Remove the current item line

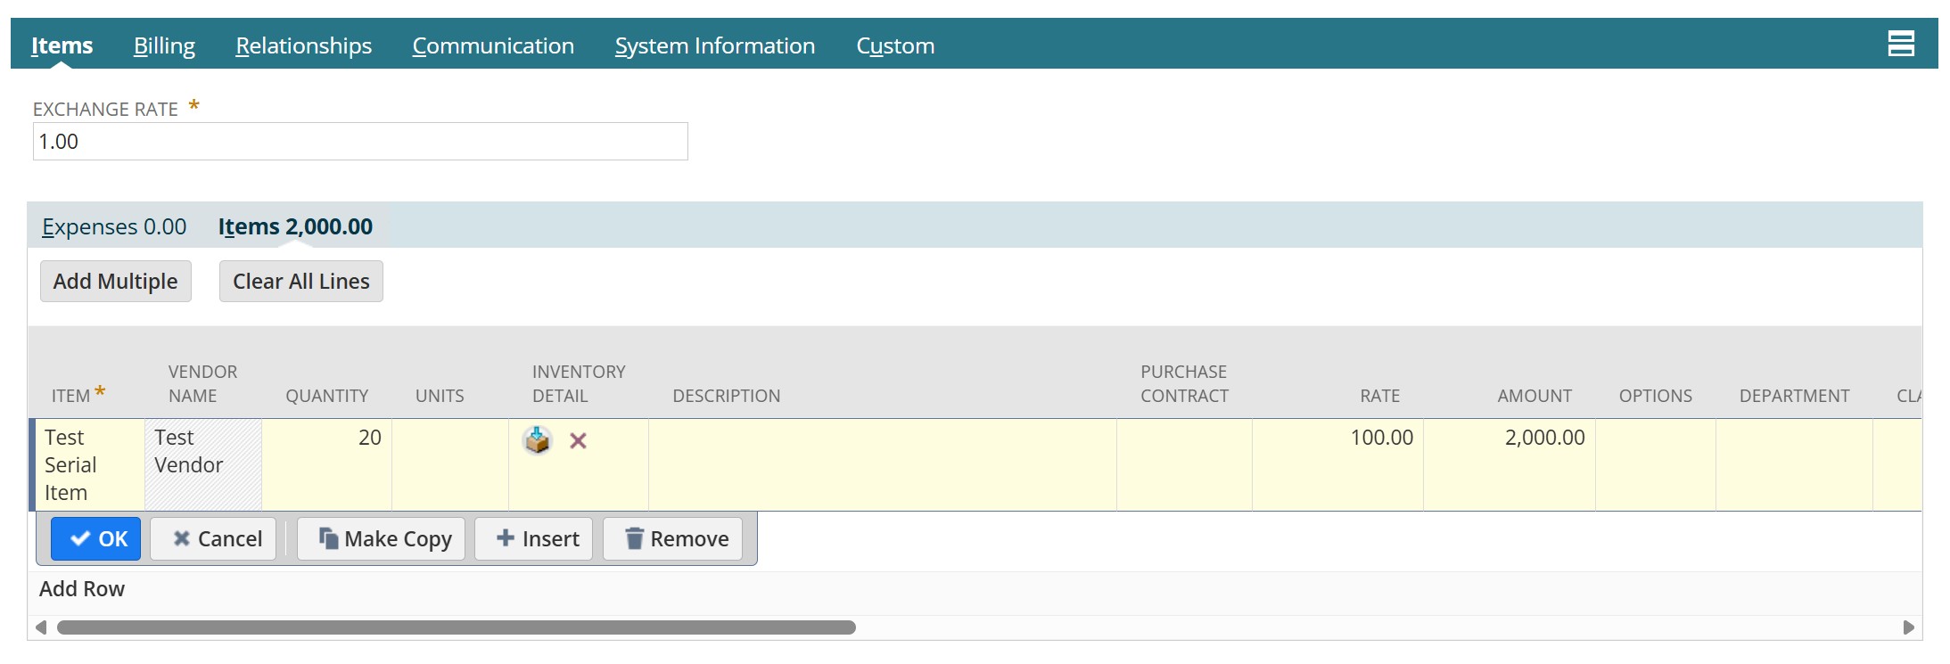(x=672, y=539)
